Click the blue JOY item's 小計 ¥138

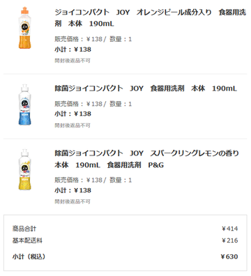coord(73,114)
